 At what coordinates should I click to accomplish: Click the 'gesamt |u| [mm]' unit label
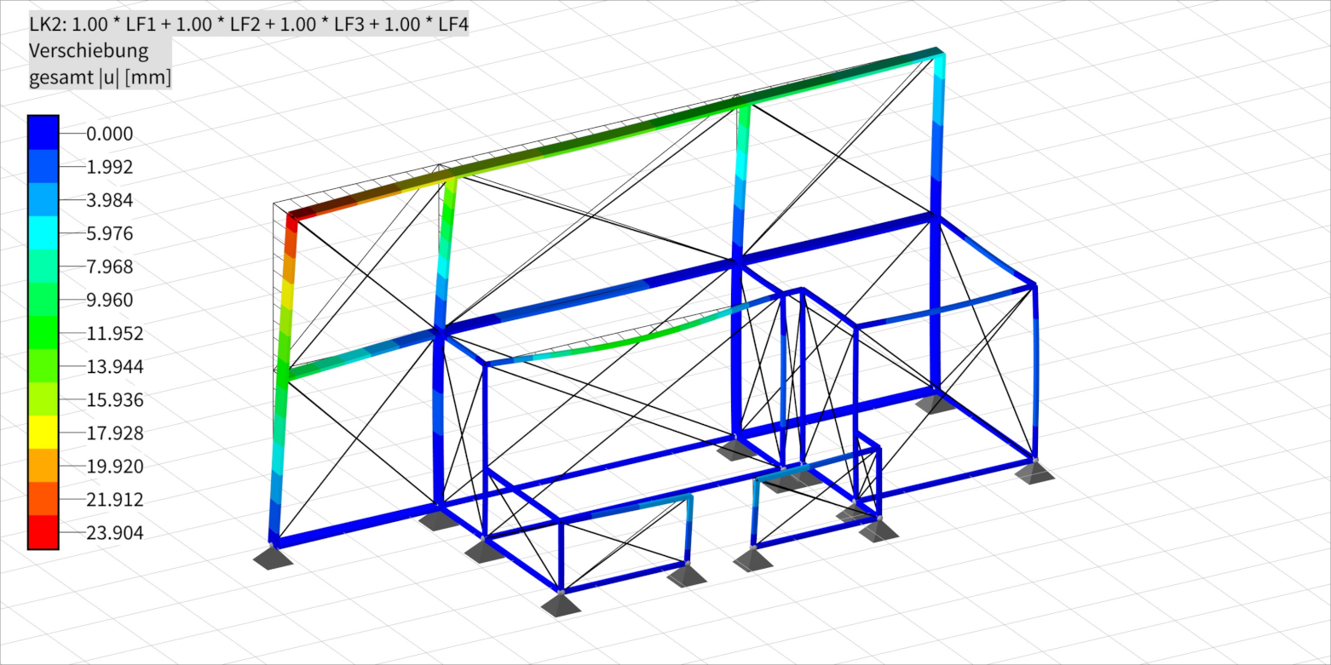click(100, 77)
